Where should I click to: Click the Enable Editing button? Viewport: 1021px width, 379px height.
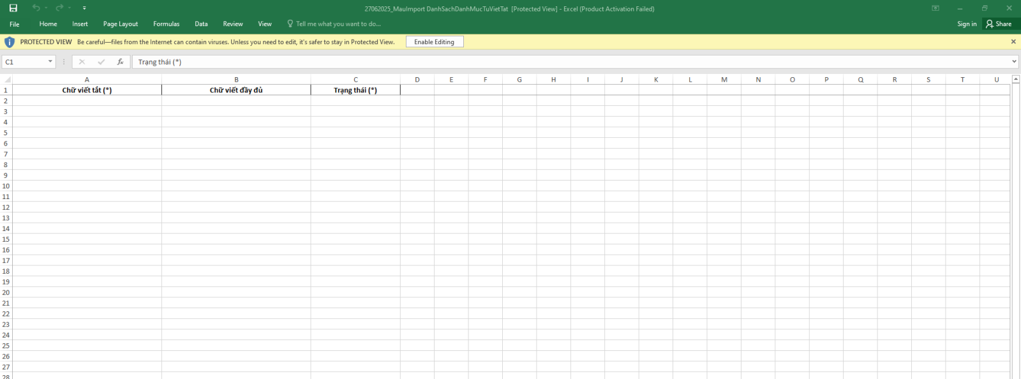(x=434, y=41)
